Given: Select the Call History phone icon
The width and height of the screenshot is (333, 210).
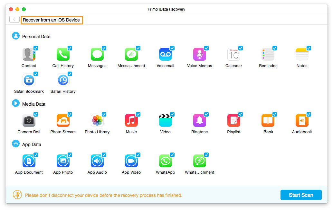Looking at the screenshot, I should coord(63,54).
